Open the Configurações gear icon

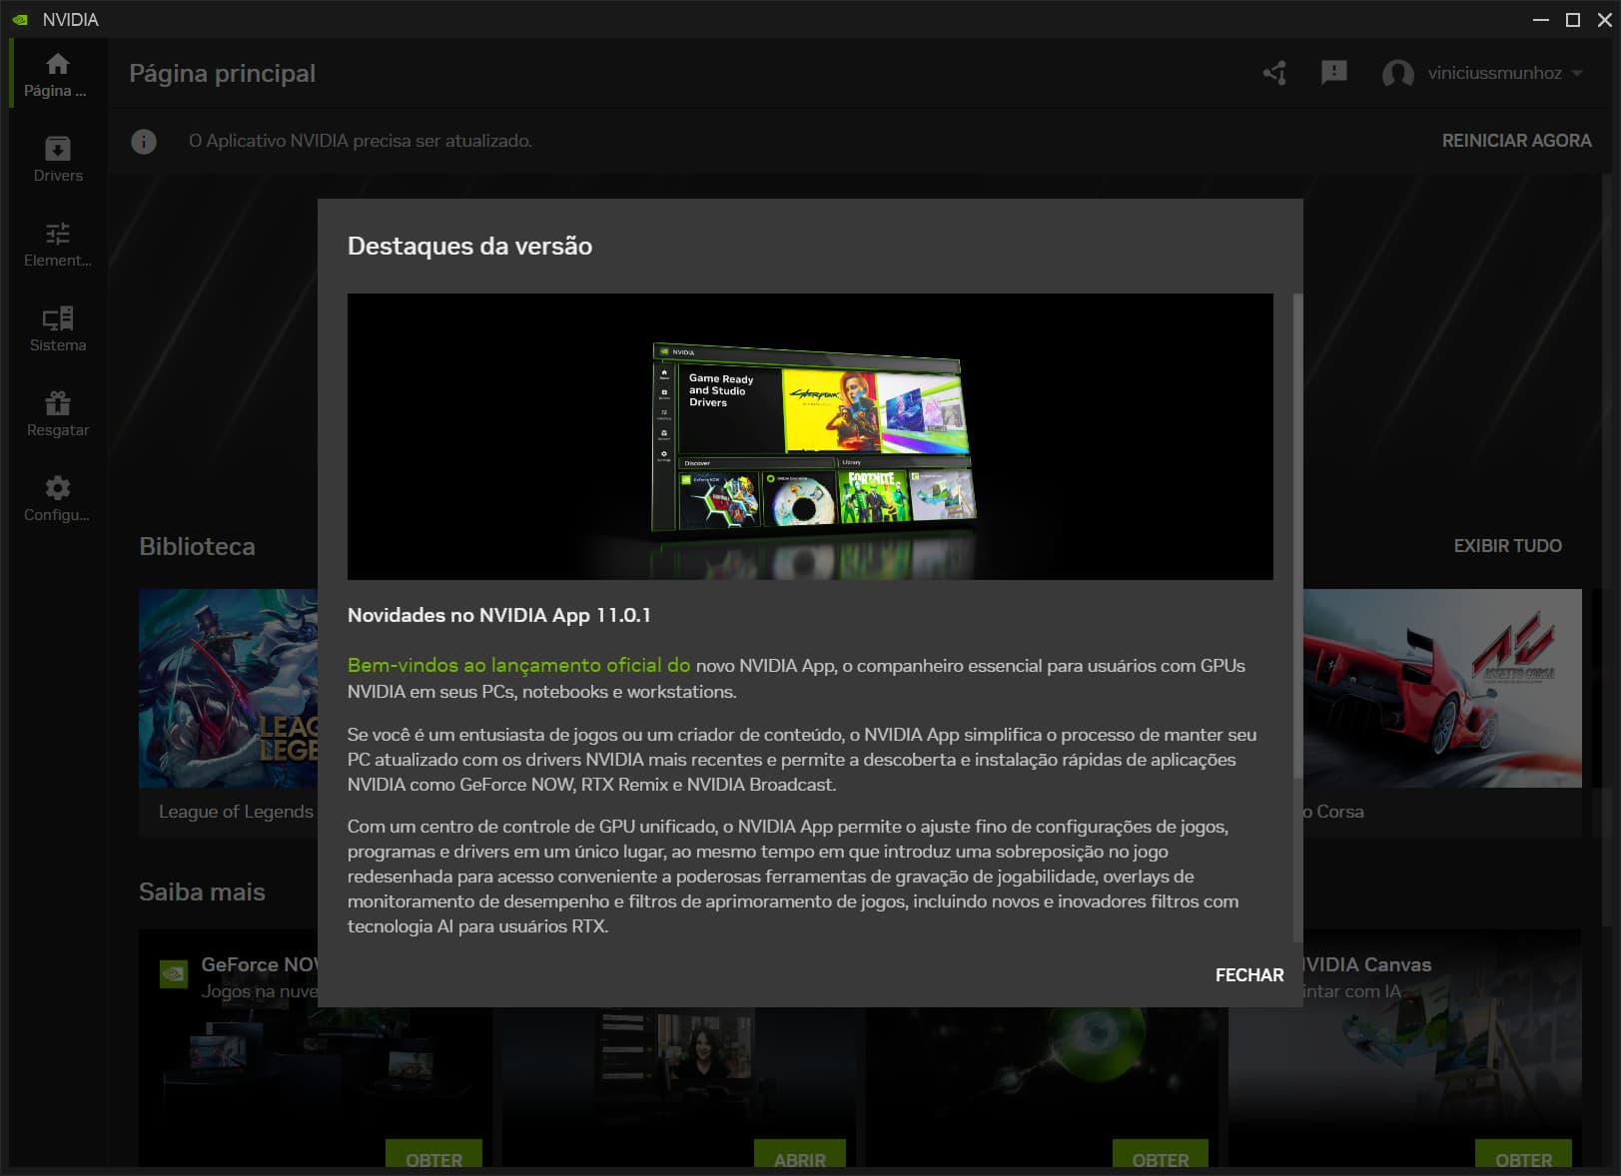[58, 488]
